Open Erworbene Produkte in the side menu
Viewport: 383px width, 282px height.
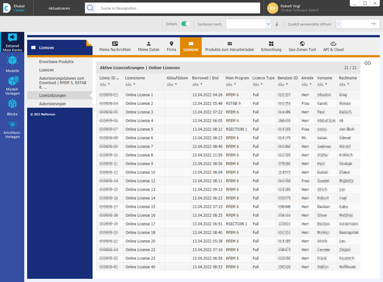(x=56, y=62)
